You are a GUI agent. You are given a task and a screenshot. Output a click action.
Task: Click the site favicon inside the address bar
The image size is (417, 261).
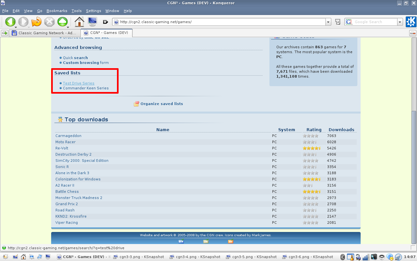(x=116, y=22)
